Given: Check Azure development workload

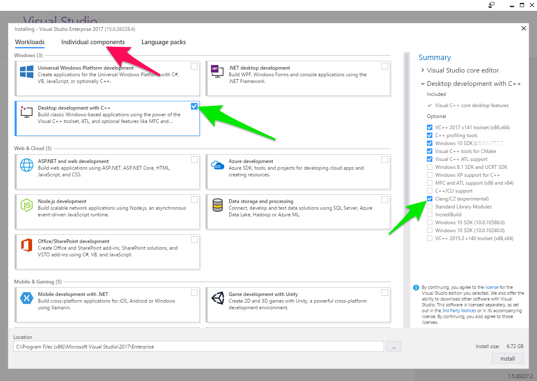Looking at the screenshot, I should click(385, 160).
